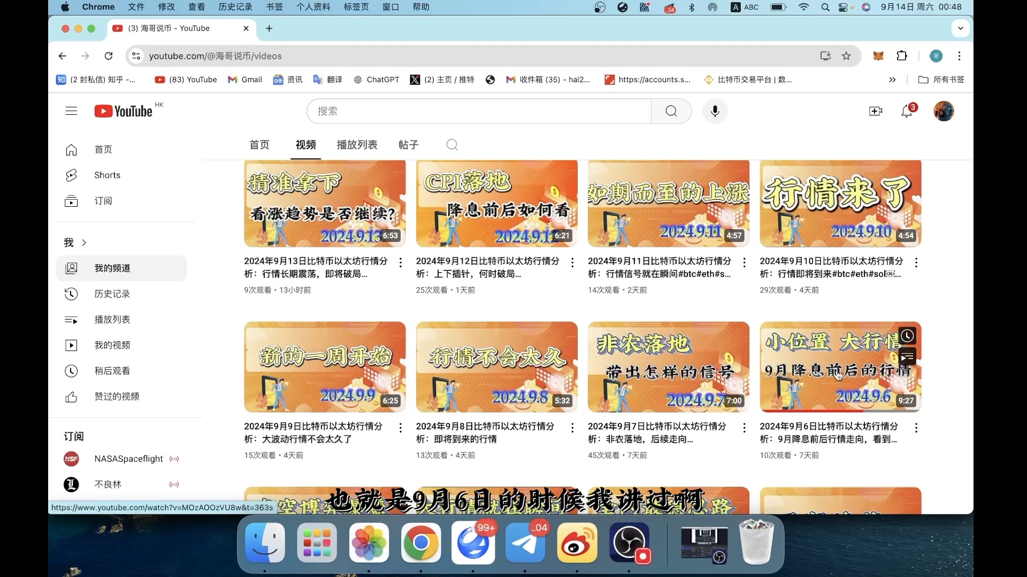Start voice search with microphone icon
Viewport: 1027px width, 577px height.
715,111
